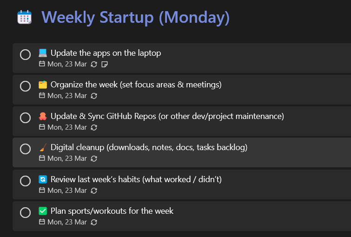The height and width of the screenshot is (237, 351).
Task: Click the repeat icon under Plan sports/workouts
Action: tap(94, 222)
